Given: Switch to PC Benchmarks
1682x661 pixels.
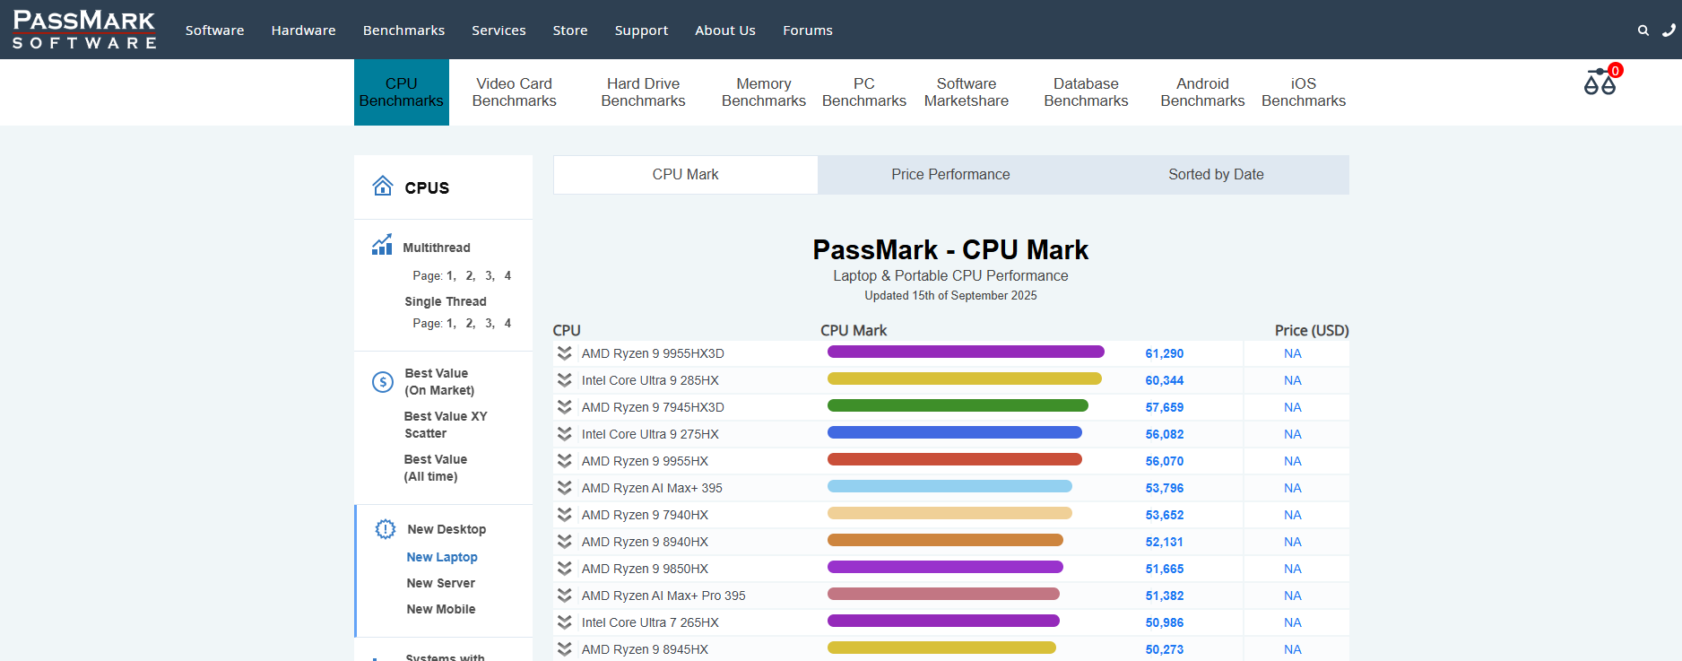Looking at the screenshot, I should pos(864,92).
